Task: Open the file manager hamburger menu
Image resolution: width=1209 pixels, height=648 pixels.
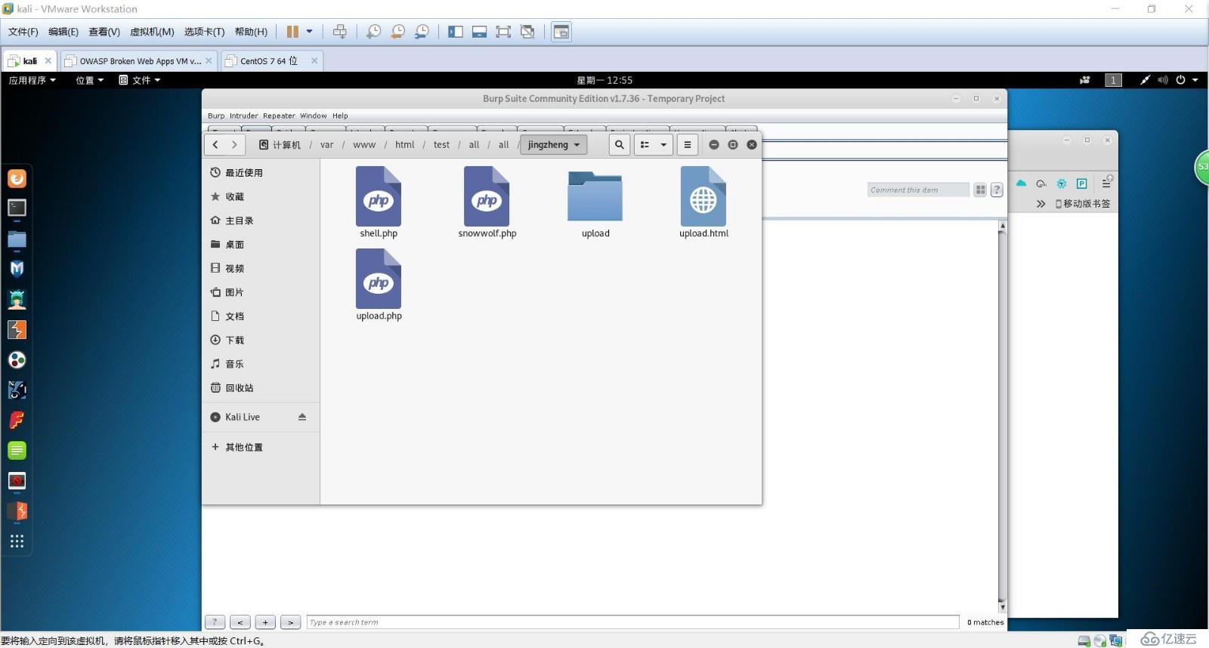Action: point(688,145)
